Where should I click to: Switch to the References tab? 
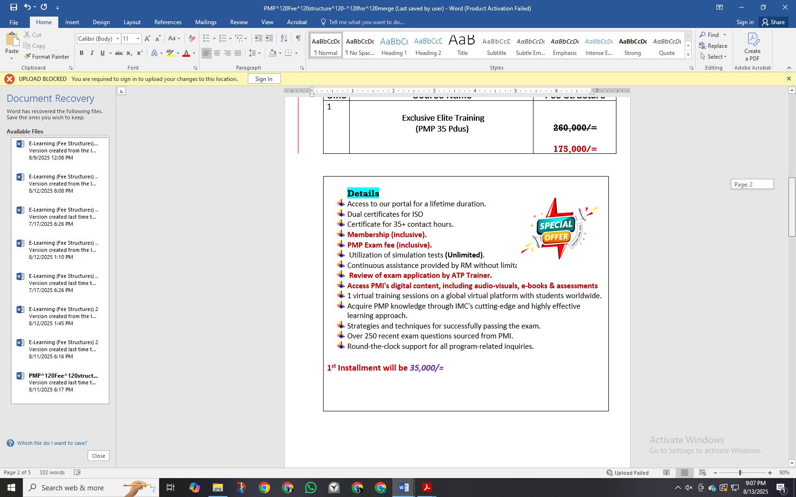168,22
